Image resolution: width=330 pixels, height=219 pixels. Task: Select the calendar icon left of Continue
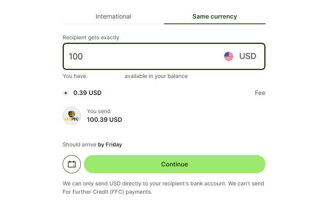point(71,164)
